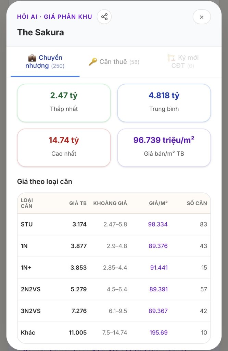Click the GIÁ TB column header

78,203
